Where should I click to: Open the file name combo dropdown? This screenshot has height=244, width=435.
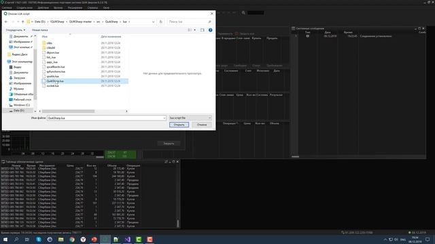pyautogui.click(x=164, y=118)
